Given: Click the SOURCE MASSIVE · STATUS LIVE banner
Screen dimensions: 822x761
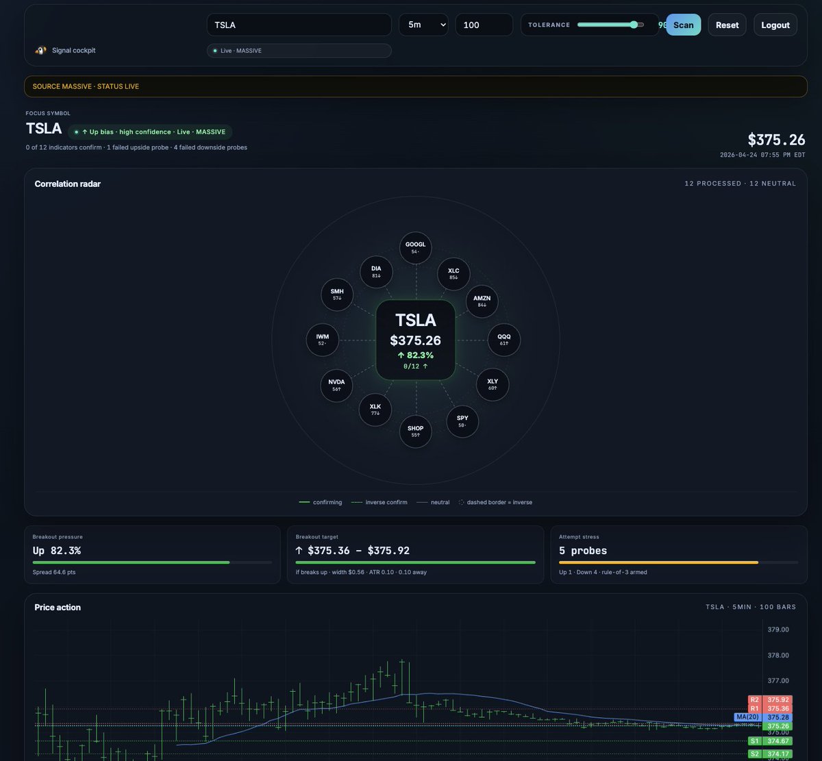Looking at the screenshot, I should tap(416, 86).
